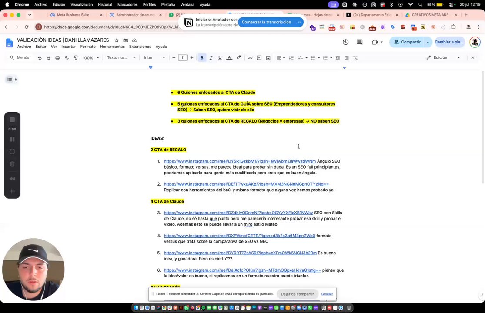485x313 pixels.
Task: Click the Ocultar link
Action: click(x=327, y=294)
